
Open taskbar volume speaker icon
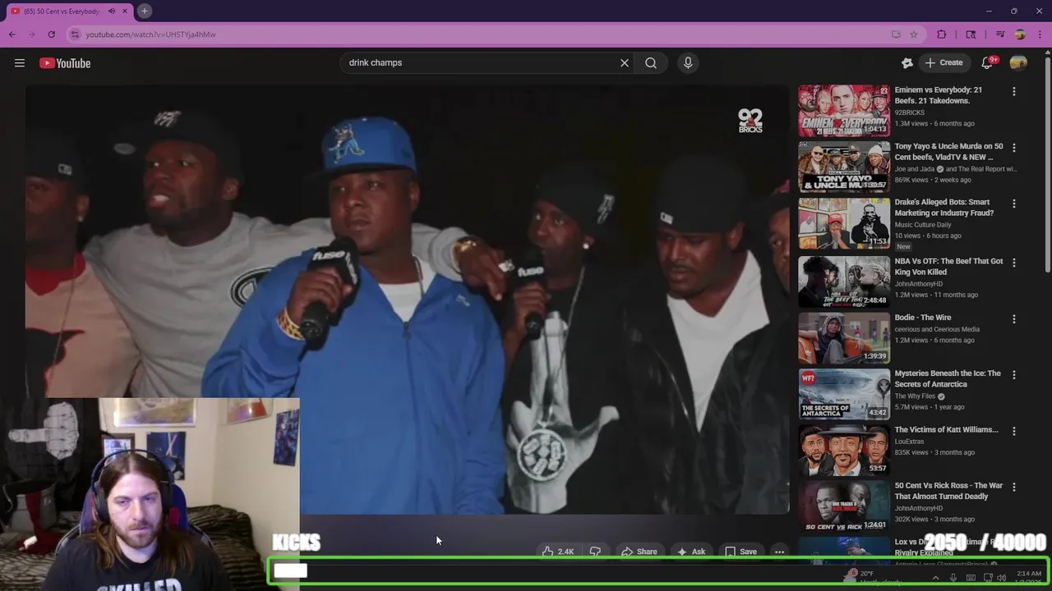point(1001,578)
